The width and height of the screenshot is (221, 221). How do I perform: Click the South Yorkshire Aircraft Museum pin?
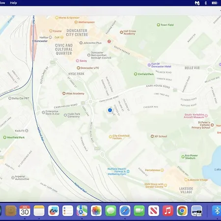point(206,116)
